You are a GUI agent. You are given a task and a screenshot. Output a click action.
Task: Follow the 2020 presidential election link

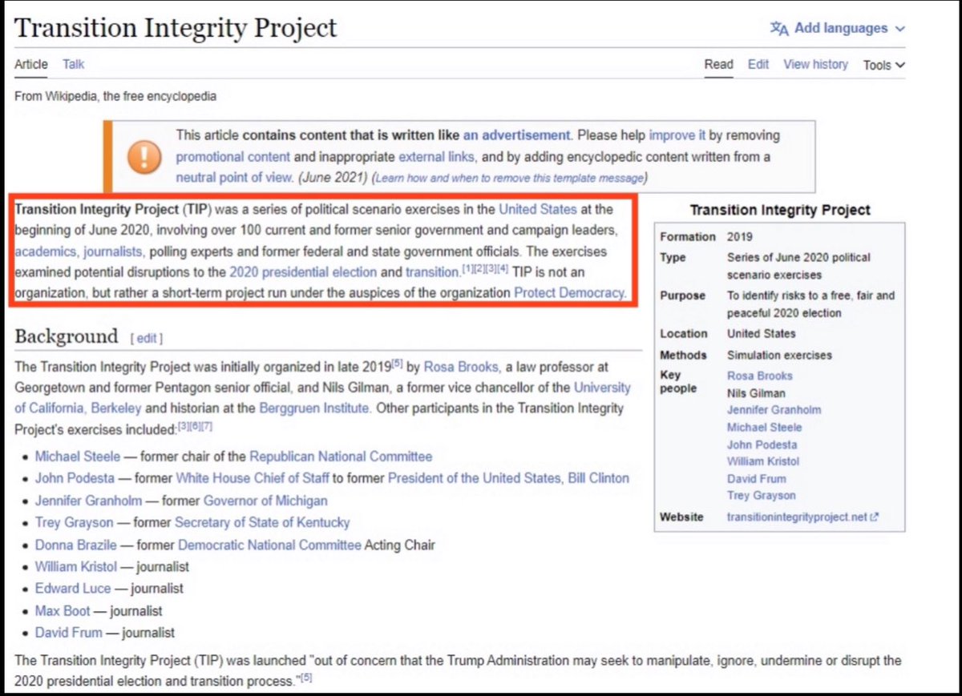click(x=302, y=272)
